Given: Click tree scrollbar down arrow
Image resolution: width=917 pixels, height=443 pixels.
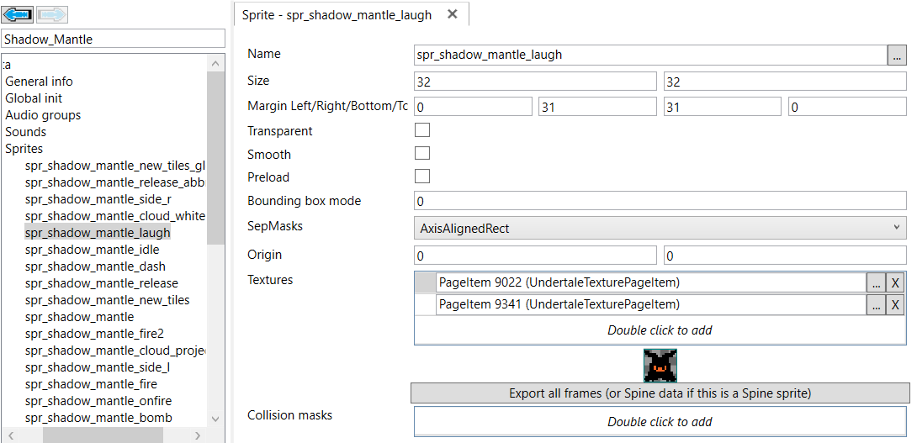Looking at the screenshot, I should 215,419.
